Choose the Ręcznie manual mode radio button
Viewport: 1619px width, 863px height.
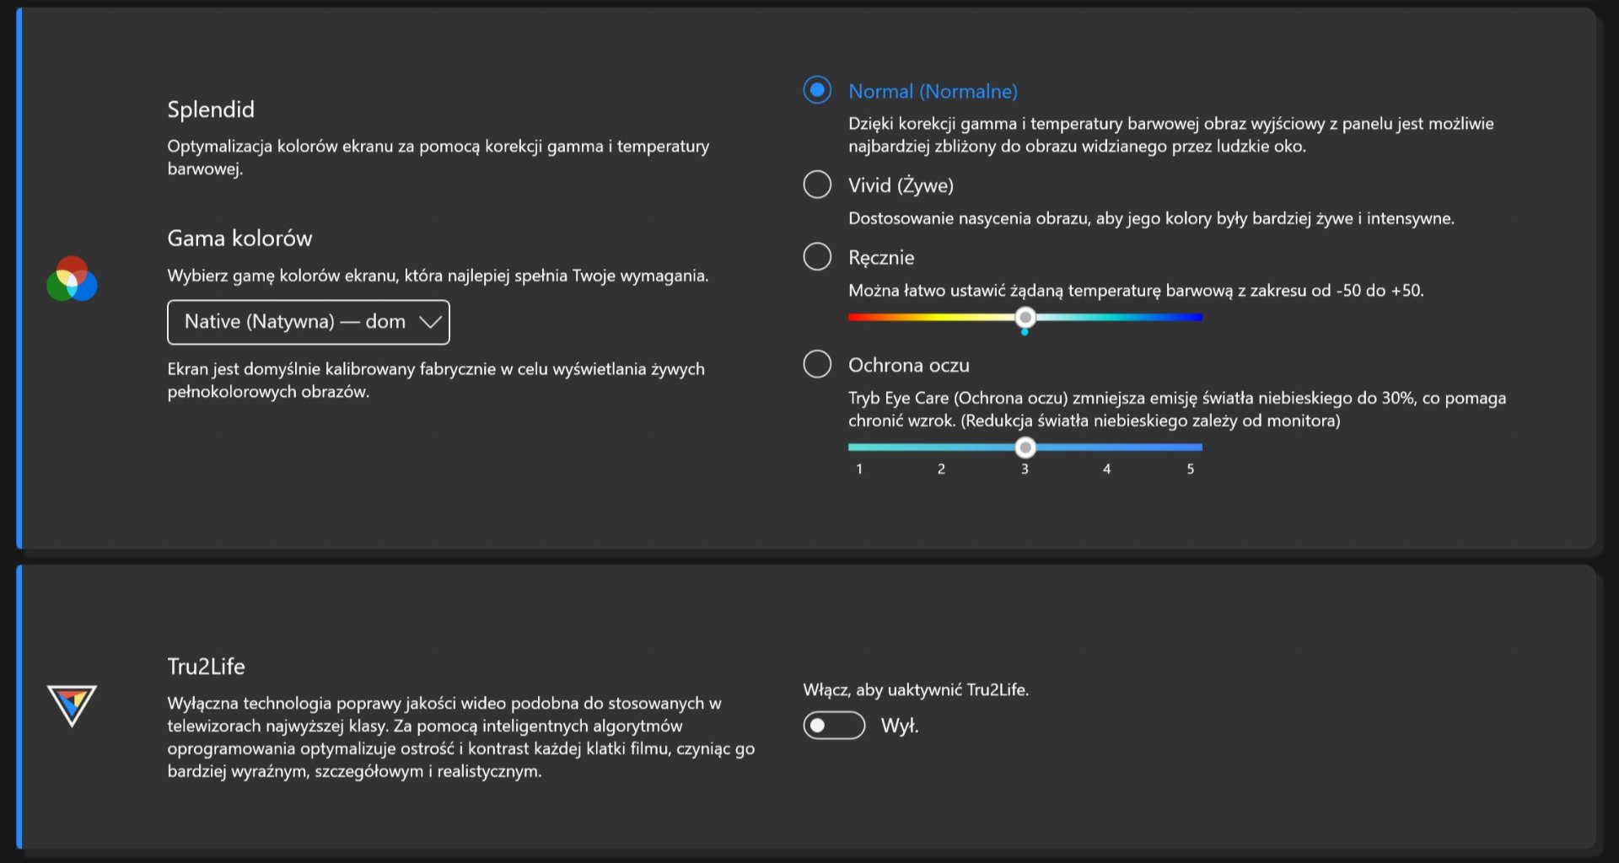coord(817,256)
